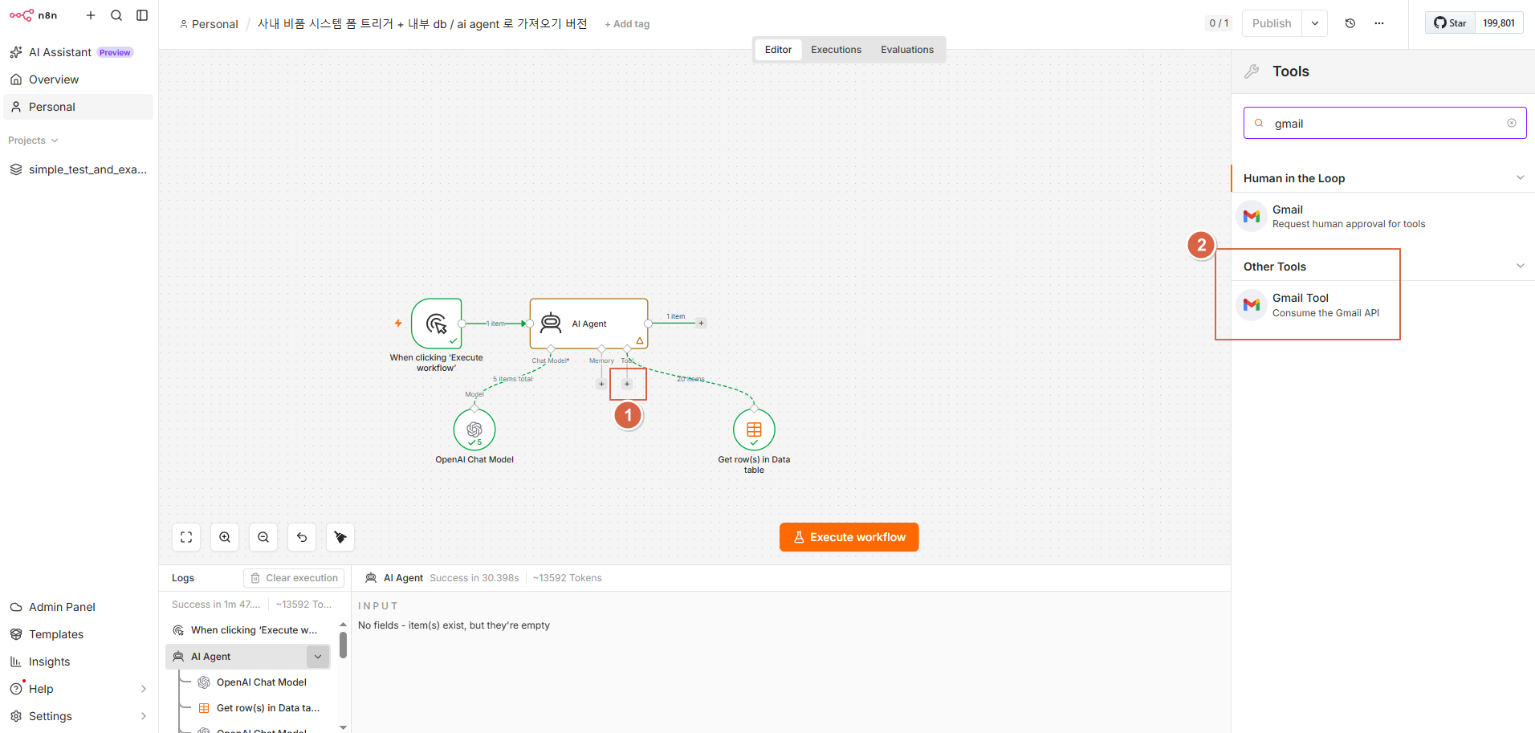The height and width of the screenshot is (733, 1535).
Task: Collapse Other Tools section
Action: (x=1520, y=266)
